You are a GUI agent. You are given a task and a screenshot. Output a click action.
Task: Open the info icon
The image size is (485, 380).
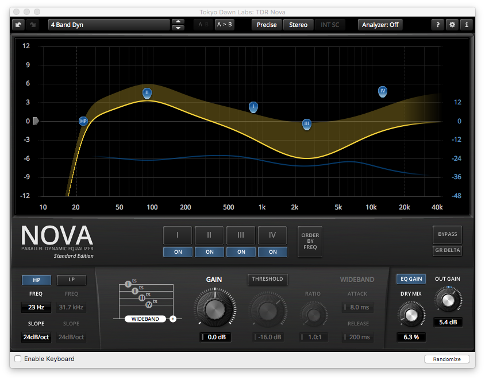[466, 25]
